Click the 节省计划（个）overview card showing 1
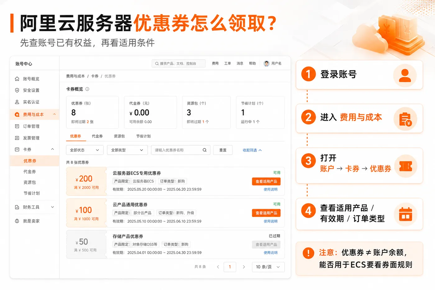Viewport: 435px width, 290px height. tap(260, 112)
